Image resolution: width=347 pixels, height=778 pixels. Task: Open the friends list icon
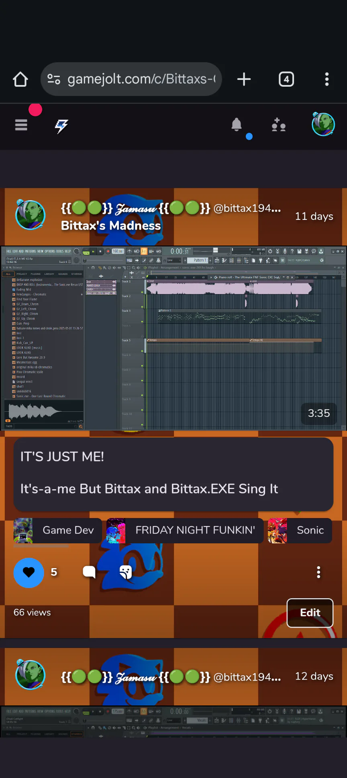coord(278,125)
